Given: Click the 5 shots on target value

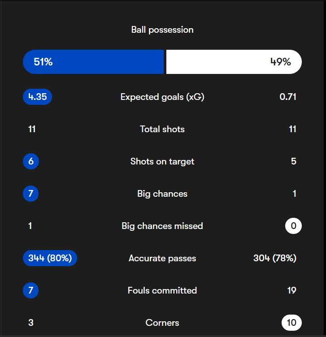Looking at the screenshot, I should (x=294, y=161).
